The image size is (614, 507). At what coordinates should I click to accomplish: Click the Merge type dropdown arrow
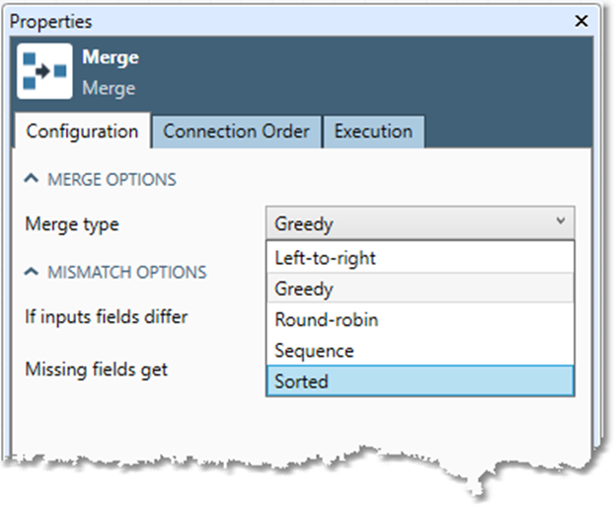pos(561,223)
